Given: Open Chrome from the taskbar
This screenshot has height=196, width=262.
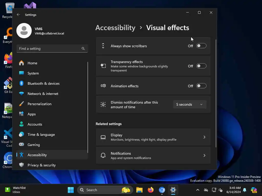Looking at the screenshot, I should (162, 190).
